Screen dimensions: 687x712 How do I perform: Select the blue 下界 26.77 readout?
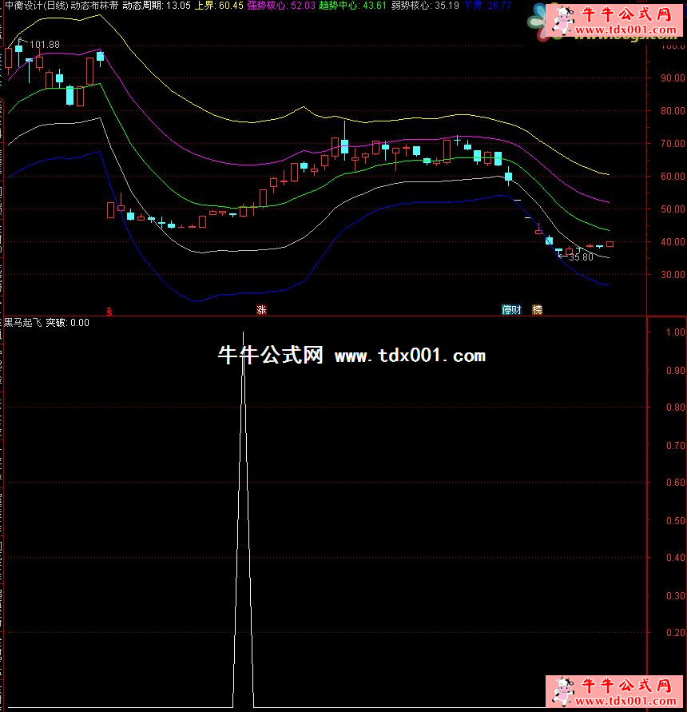(487, 6)
